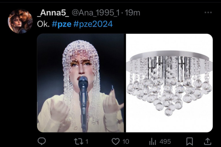Click the _Anna5_ display name

click(53, 13)
